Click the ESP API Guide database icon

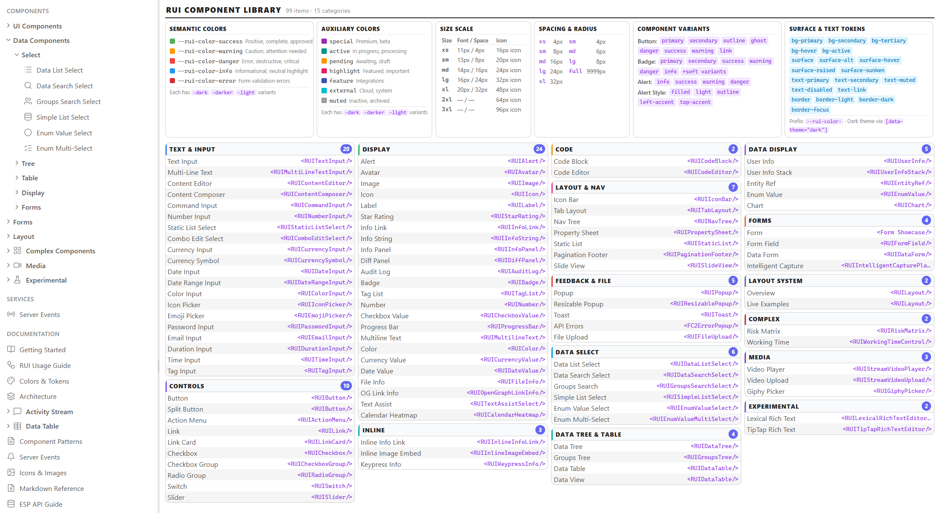click(11, 504)
